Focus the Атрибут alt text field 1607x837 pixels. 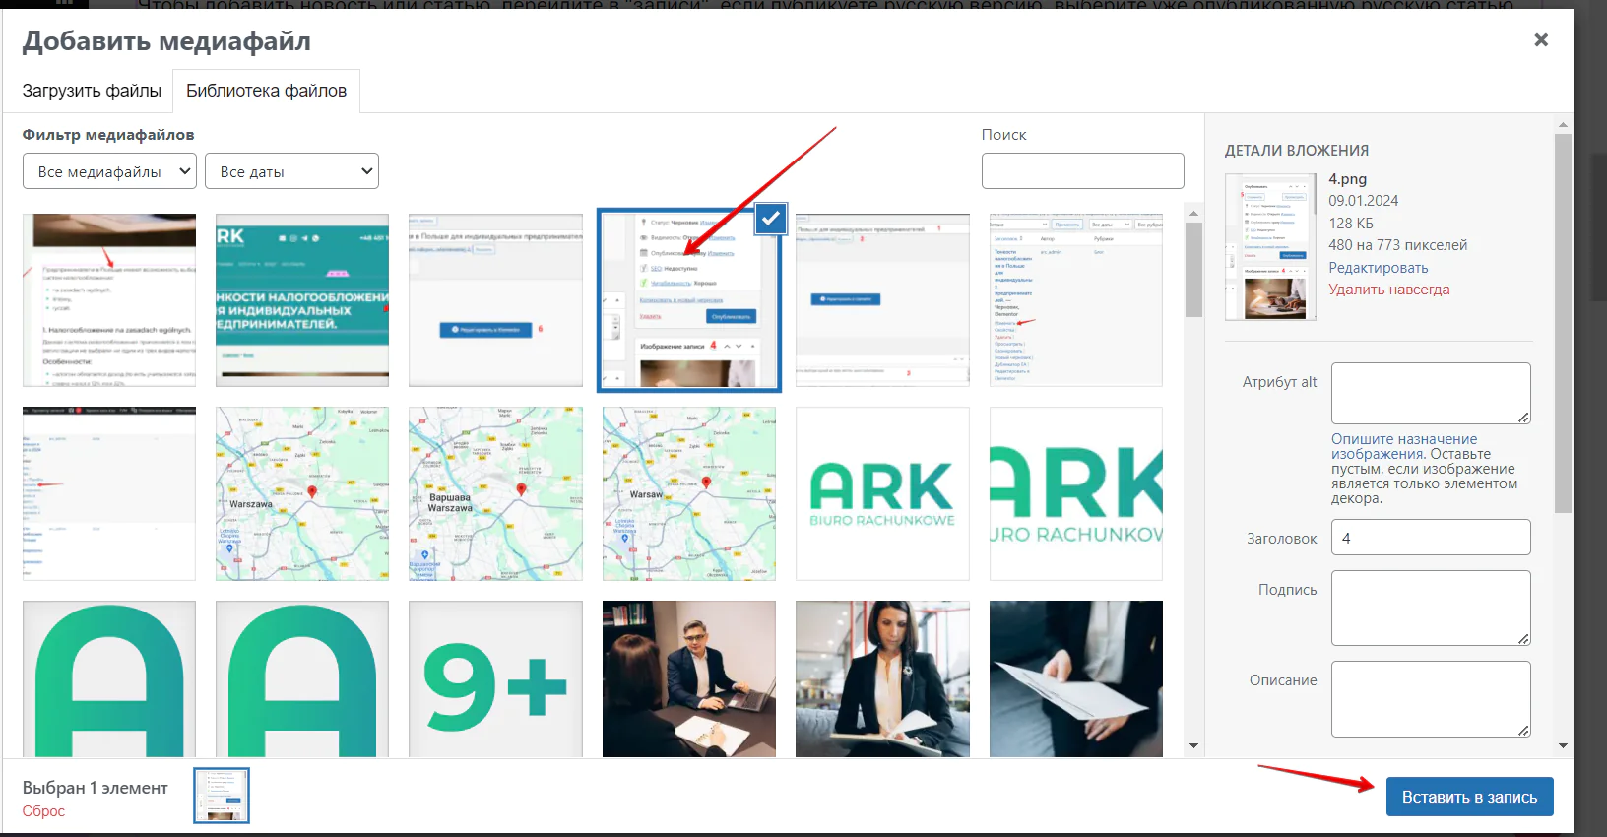1430,393
